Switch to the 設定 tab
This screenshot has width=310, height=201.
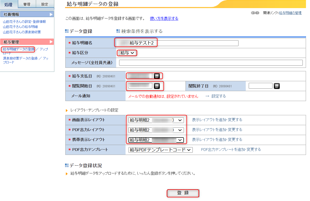[45, 4]
